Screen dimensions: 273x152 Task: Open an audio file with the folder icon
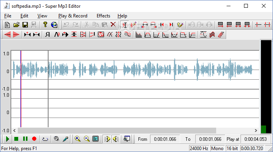click(x=16, y=25)
